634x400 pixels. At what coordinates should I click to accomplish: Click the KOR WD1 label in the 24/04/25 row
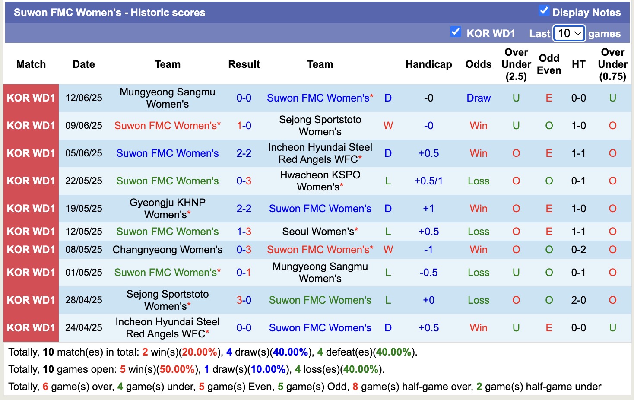coord(31,327)
